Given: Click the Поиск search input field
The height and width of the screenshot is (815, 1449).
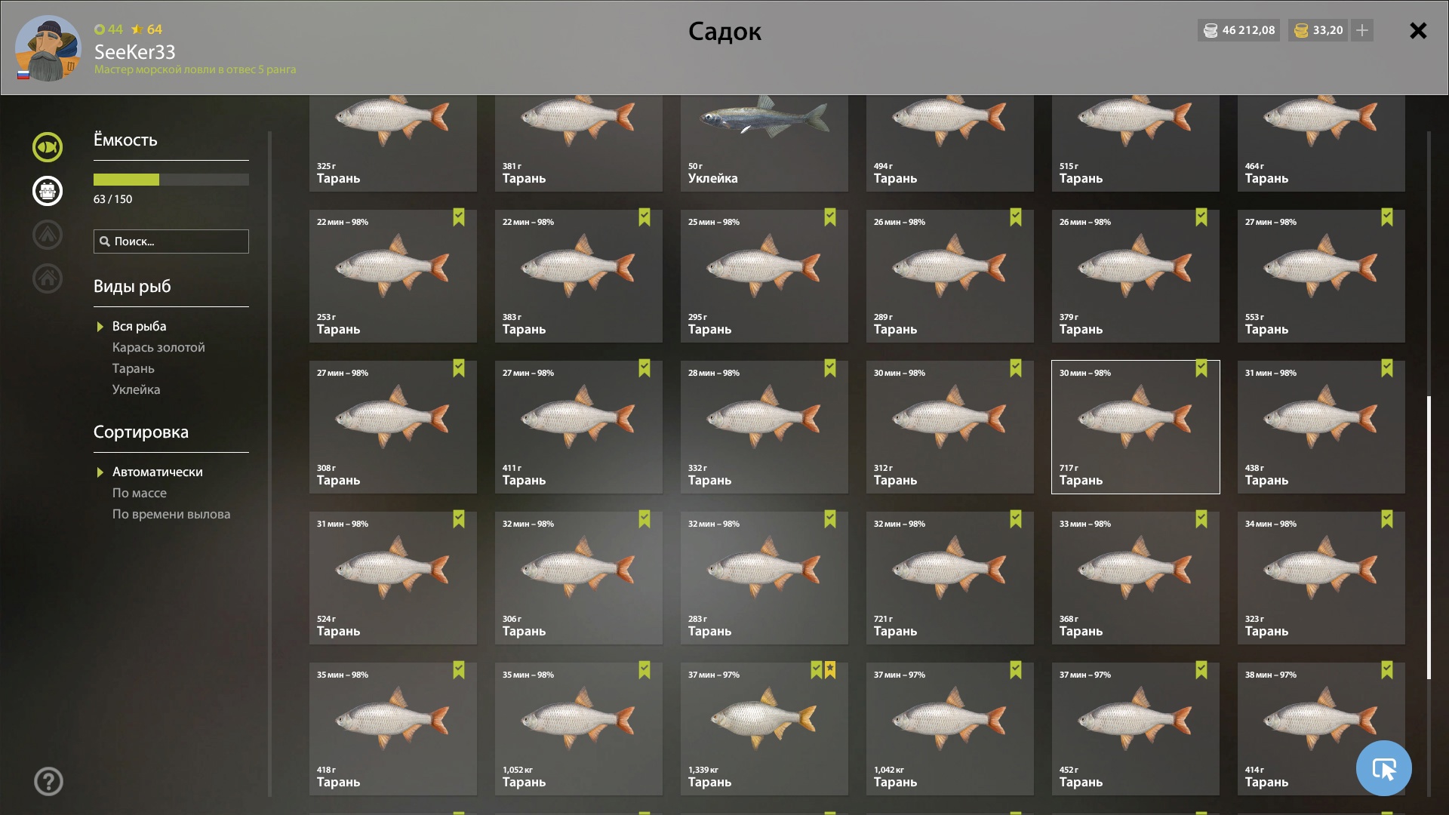Looking at the screenshot, I should pos(171,241).
